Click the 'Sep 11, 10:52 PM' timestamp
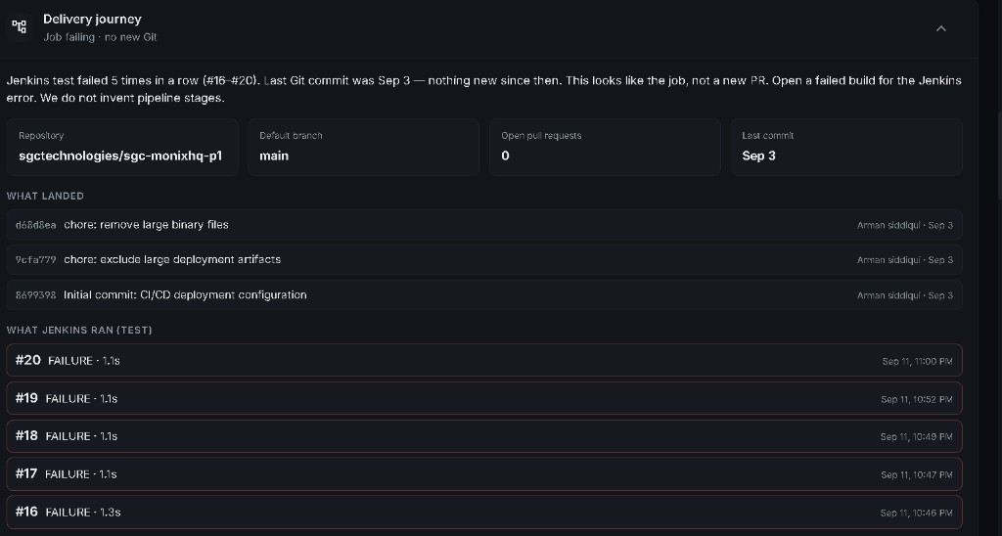This screenshot has height=536, width=1002. (916, 399)
